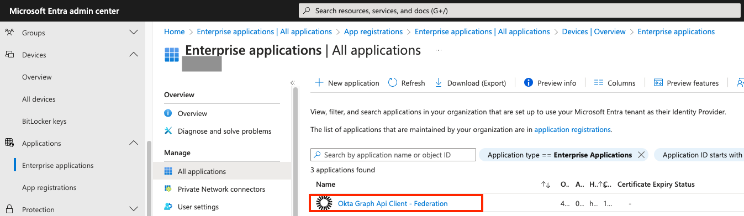Click the Protection icon in sidebar
Viewport: 744px width, 216px height.
(x=9, y=209)
